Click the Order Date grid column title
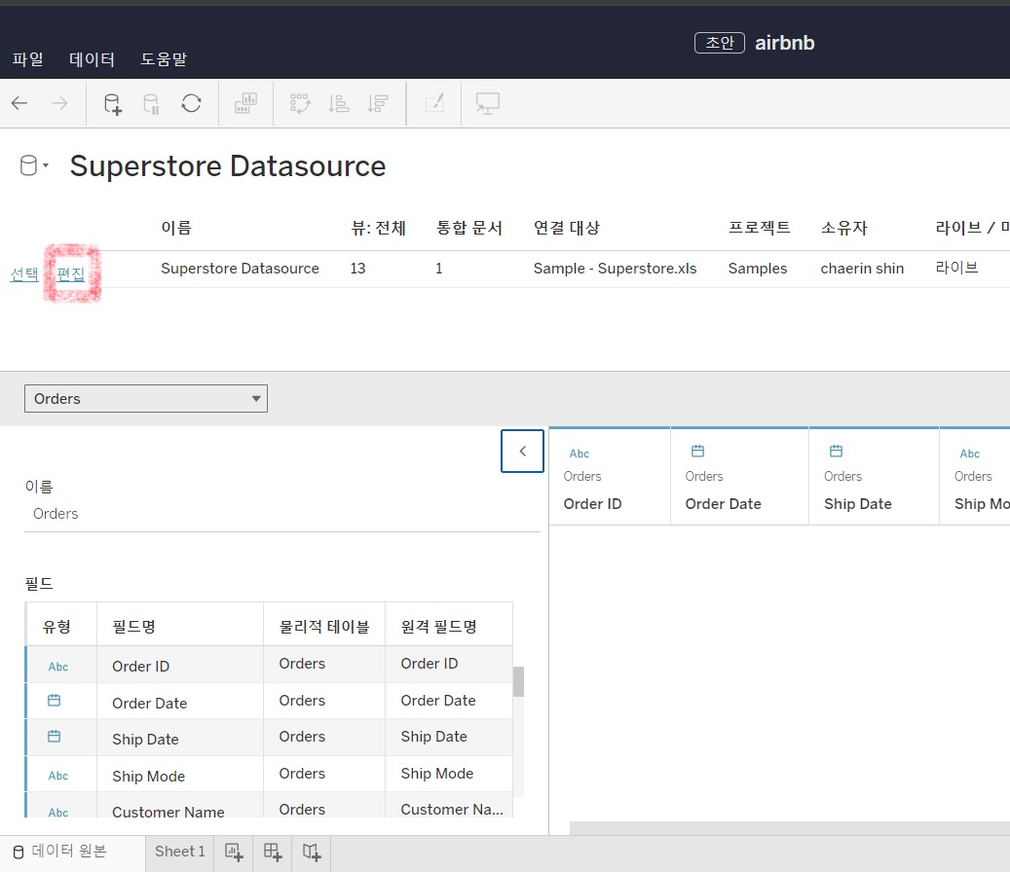Image resolution: width=1010 pixels, height=872 pixels. pyautogui.click(x=723, y=504)
